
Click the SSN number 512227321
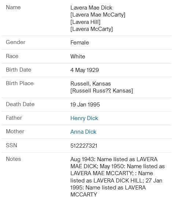[84, 146]
